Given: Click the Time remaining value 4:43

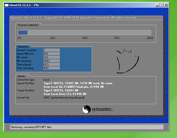Looking at the screenshot, I should pos(52,68).
